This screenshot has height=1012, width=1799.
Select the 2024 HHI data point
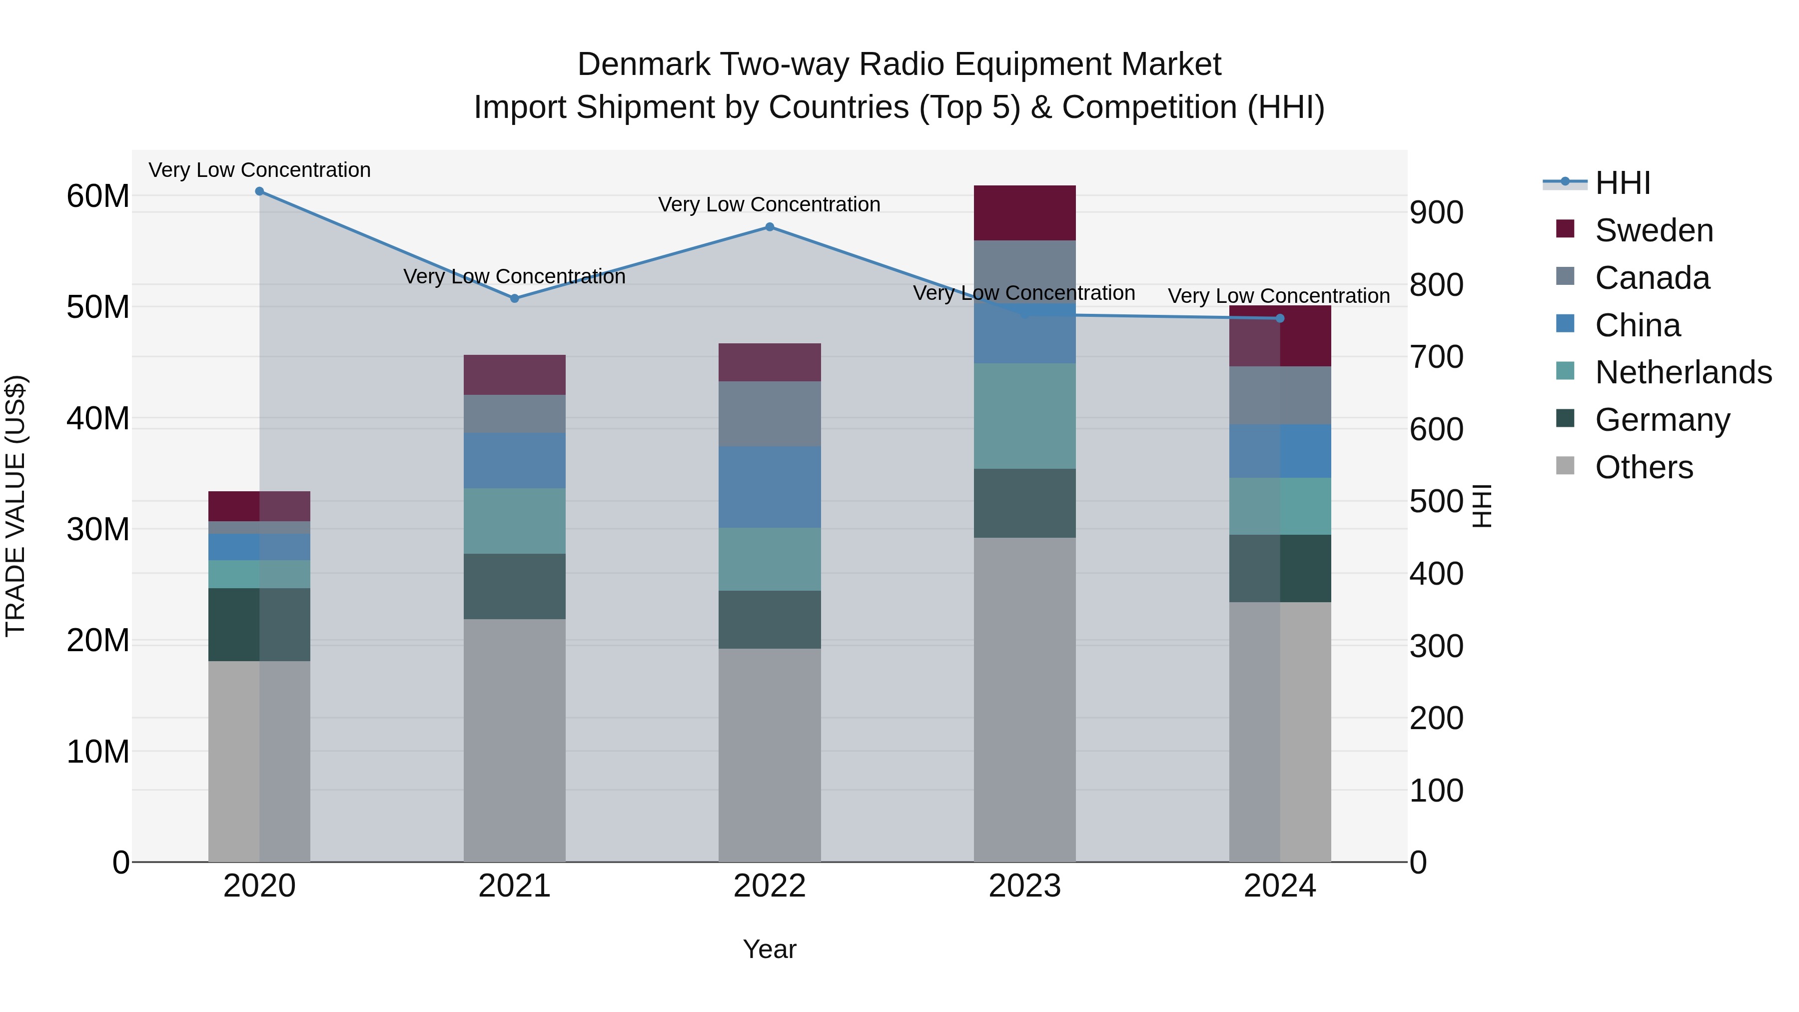1280,318
